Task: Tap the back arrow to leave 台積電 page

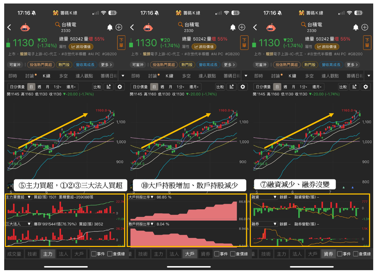Action: pos(9,27)
